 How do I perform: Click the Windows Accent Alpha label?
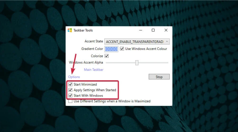coord(86,62)
